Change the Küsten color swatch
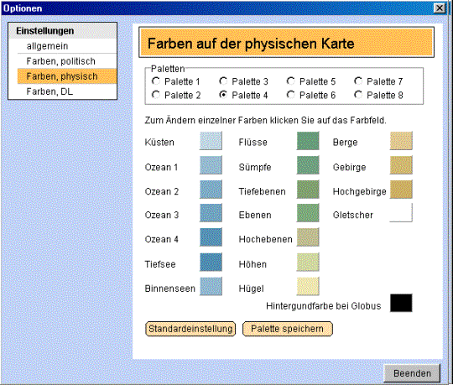 [211, 141]
